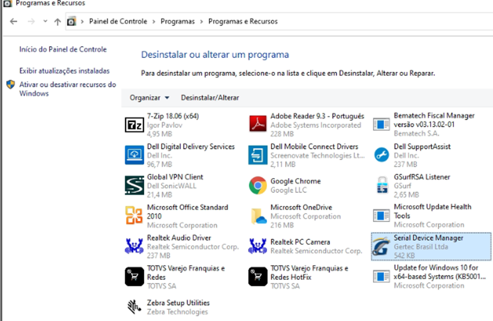
Task: Select 'Realtek PC Camera' program name
Action: coord(300,242)
